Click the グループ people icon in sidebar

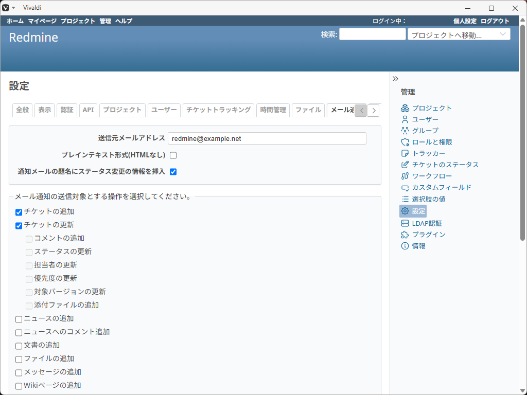pos(405,130)
